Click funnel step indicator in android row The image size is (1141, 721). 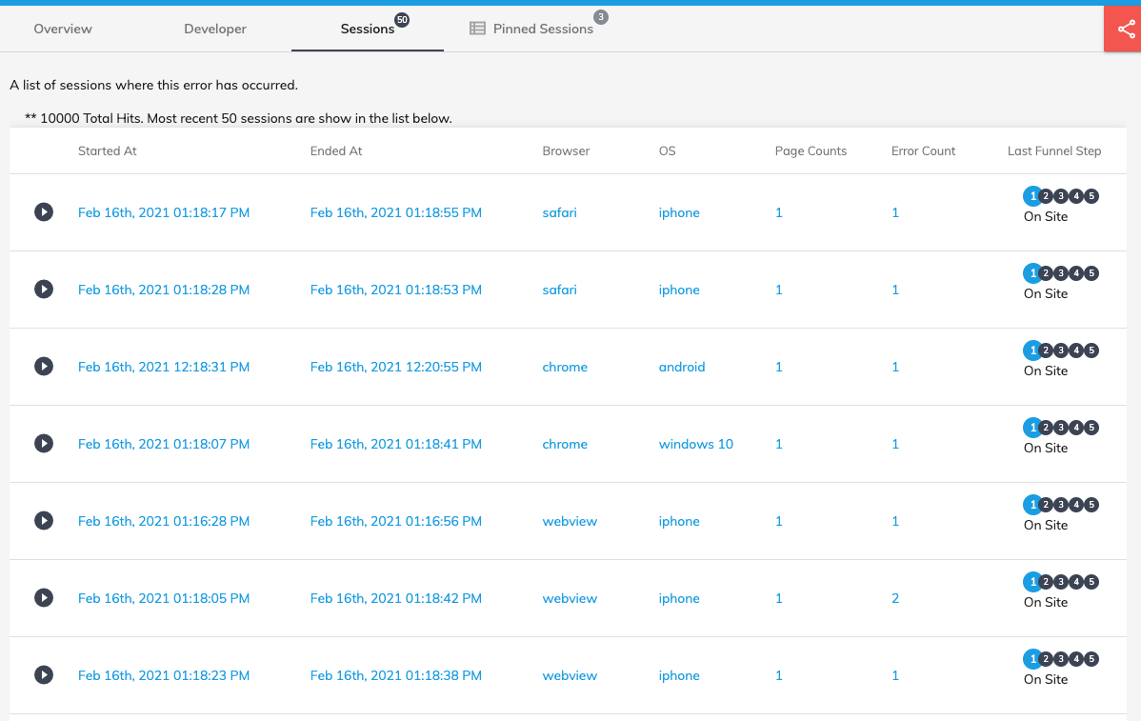pyautogui.click(x=1061, y=350)
